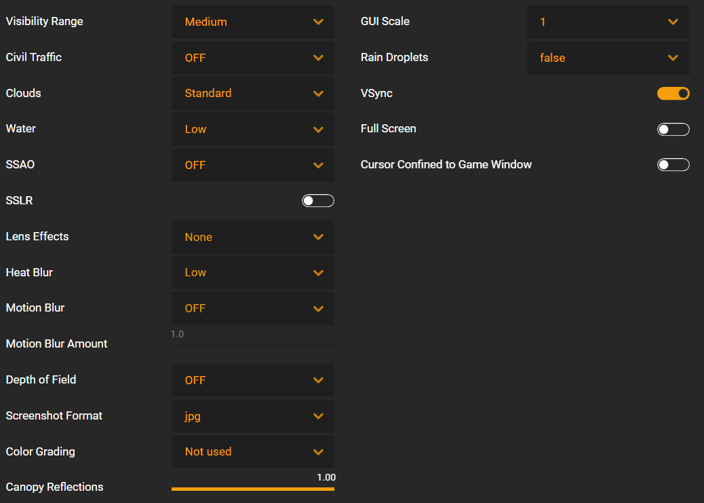Screen dimensions: 704x503
Task: Enable the SSLR toggle
Action: coord(318,200)
